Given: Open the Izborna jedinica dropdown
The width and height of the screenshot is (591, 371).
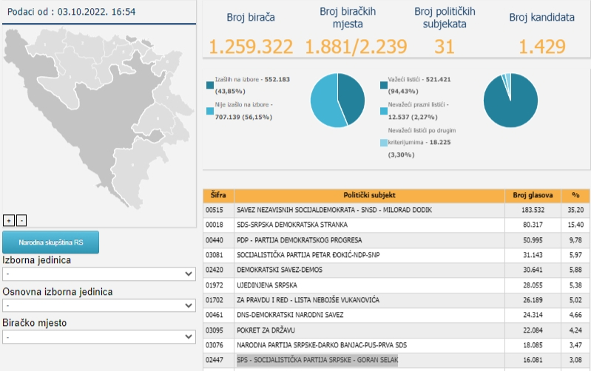Looking at the screenshot, I should click(99, 274).
